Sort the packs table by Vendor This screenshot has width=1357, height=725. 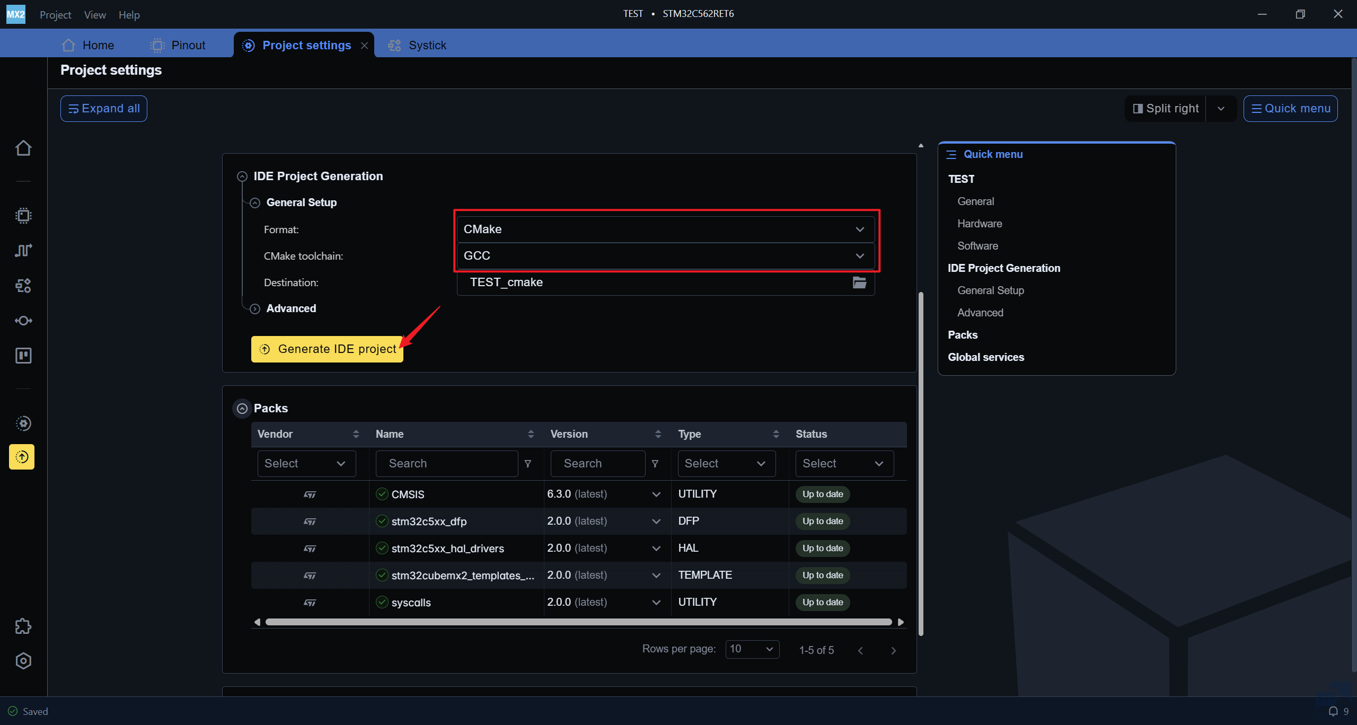(x=356, y=434)
